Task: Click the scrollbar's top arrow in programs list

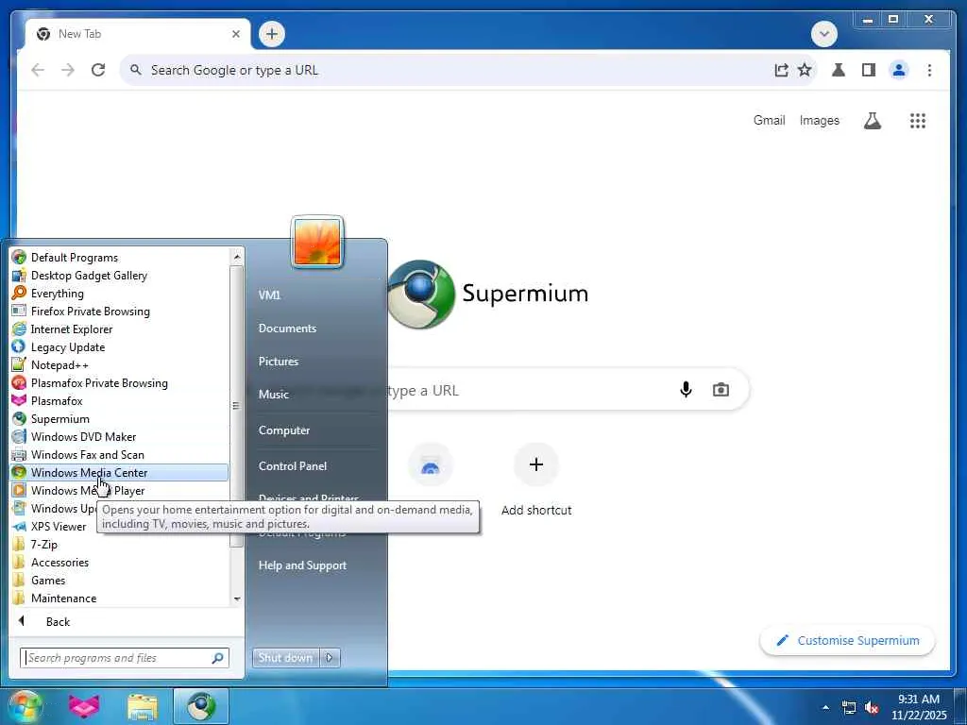Action: [237, 256]
